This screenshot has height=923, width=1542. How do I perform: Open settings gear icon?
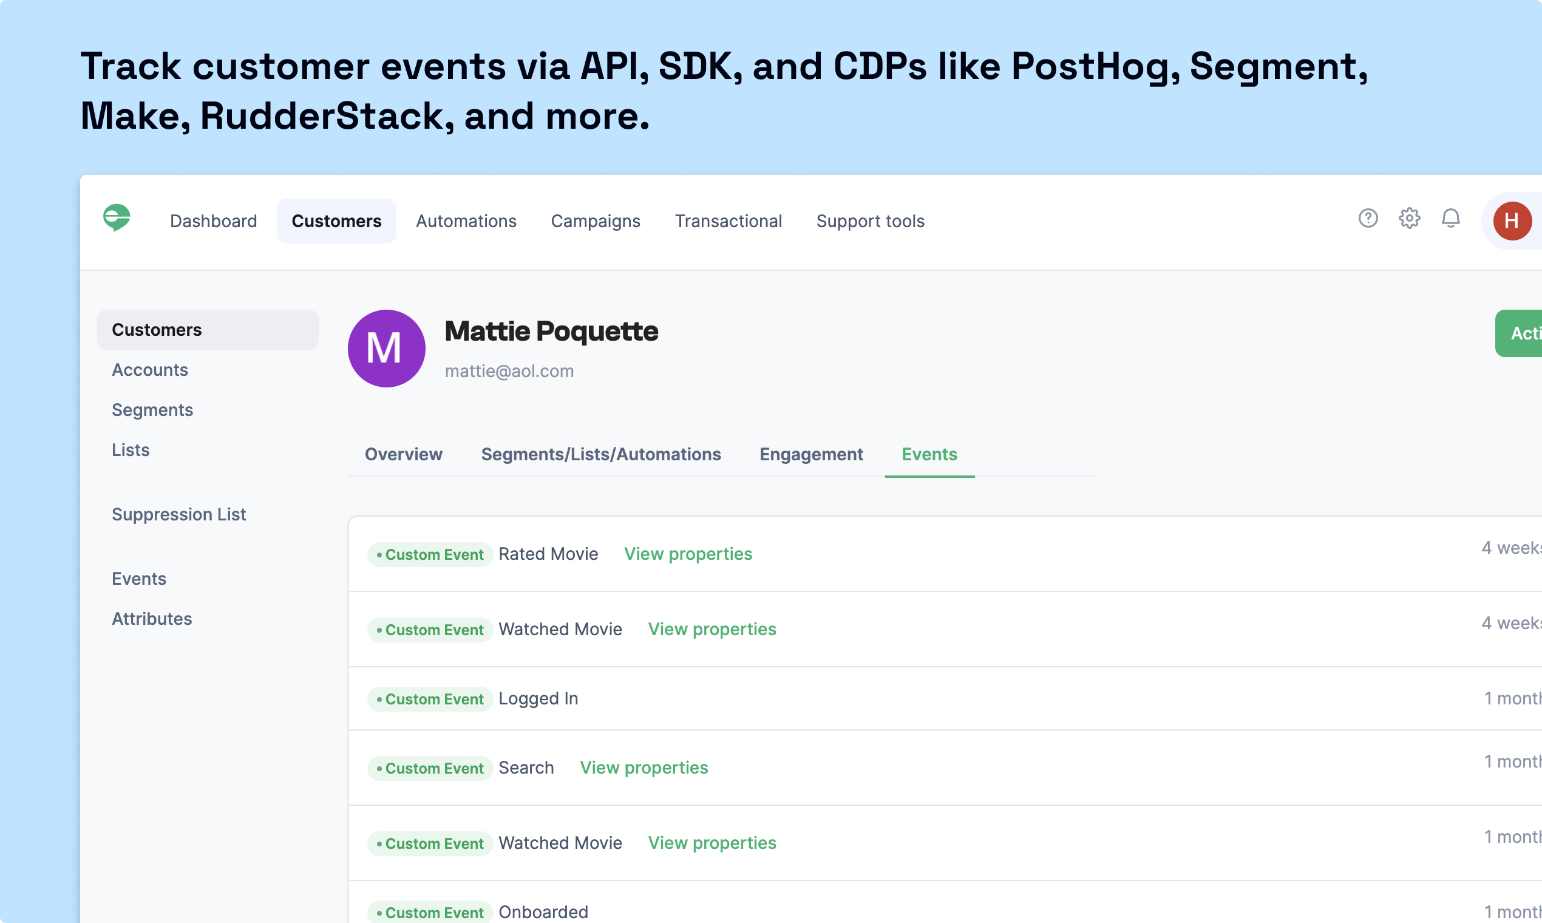point(1409,219)
